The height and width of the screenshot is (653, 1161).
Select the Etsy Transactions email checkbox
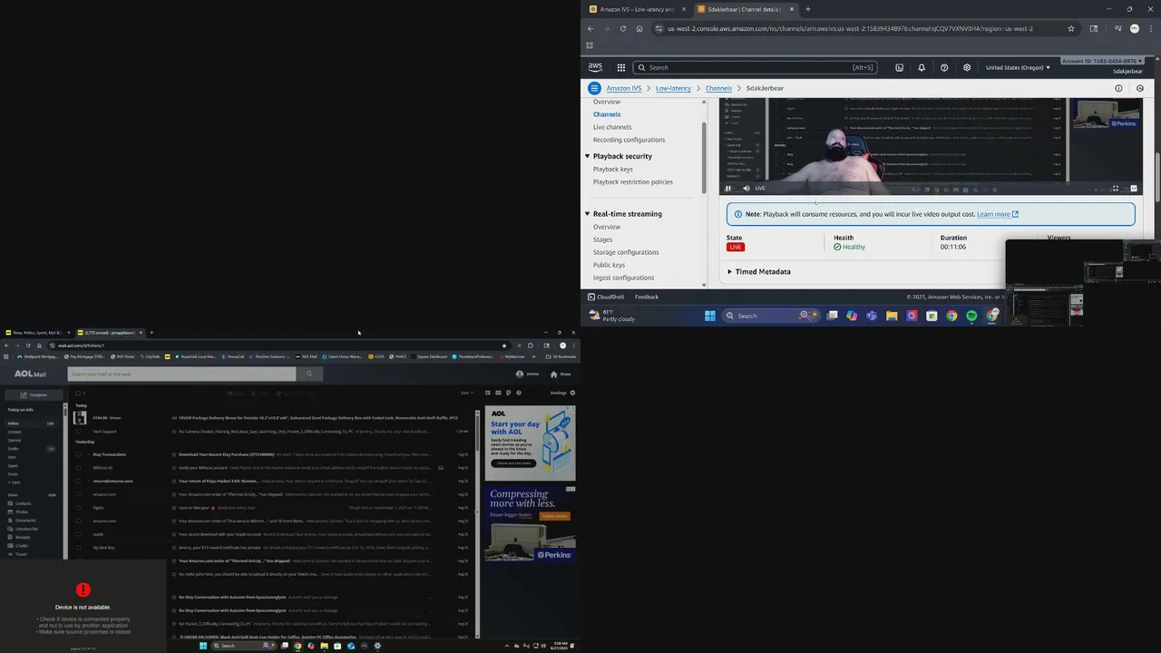point(79,454)
